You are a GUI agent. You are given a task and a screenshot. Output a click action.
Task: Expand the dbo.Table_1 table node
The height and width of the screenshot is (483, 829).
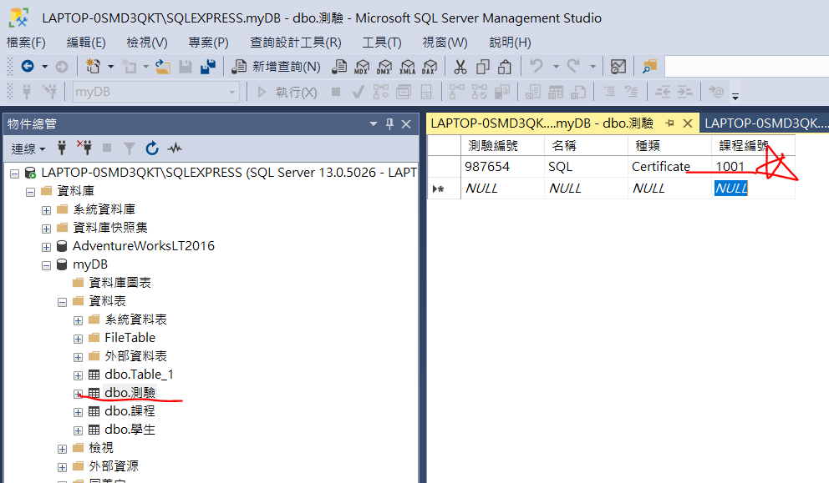tap(79, 375)
